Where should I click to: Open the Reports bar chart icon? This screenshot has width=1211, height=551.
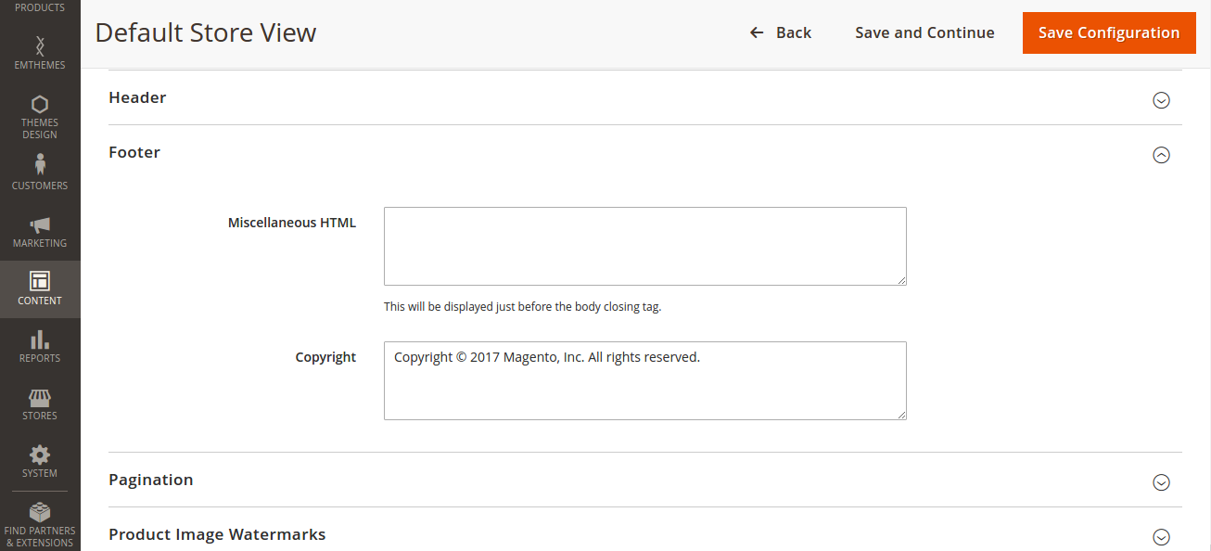40,340
